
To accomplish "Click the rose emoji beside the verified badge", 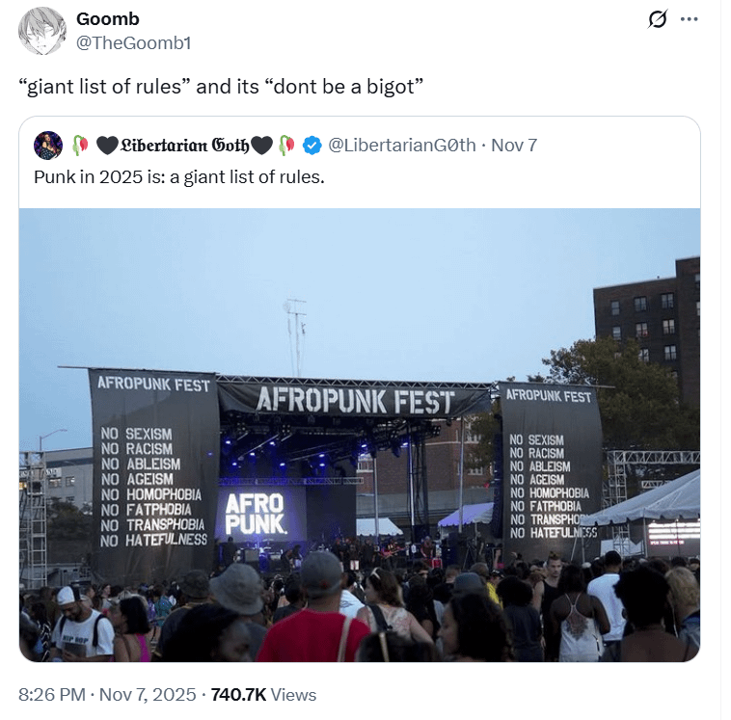I will pos(286,146).
